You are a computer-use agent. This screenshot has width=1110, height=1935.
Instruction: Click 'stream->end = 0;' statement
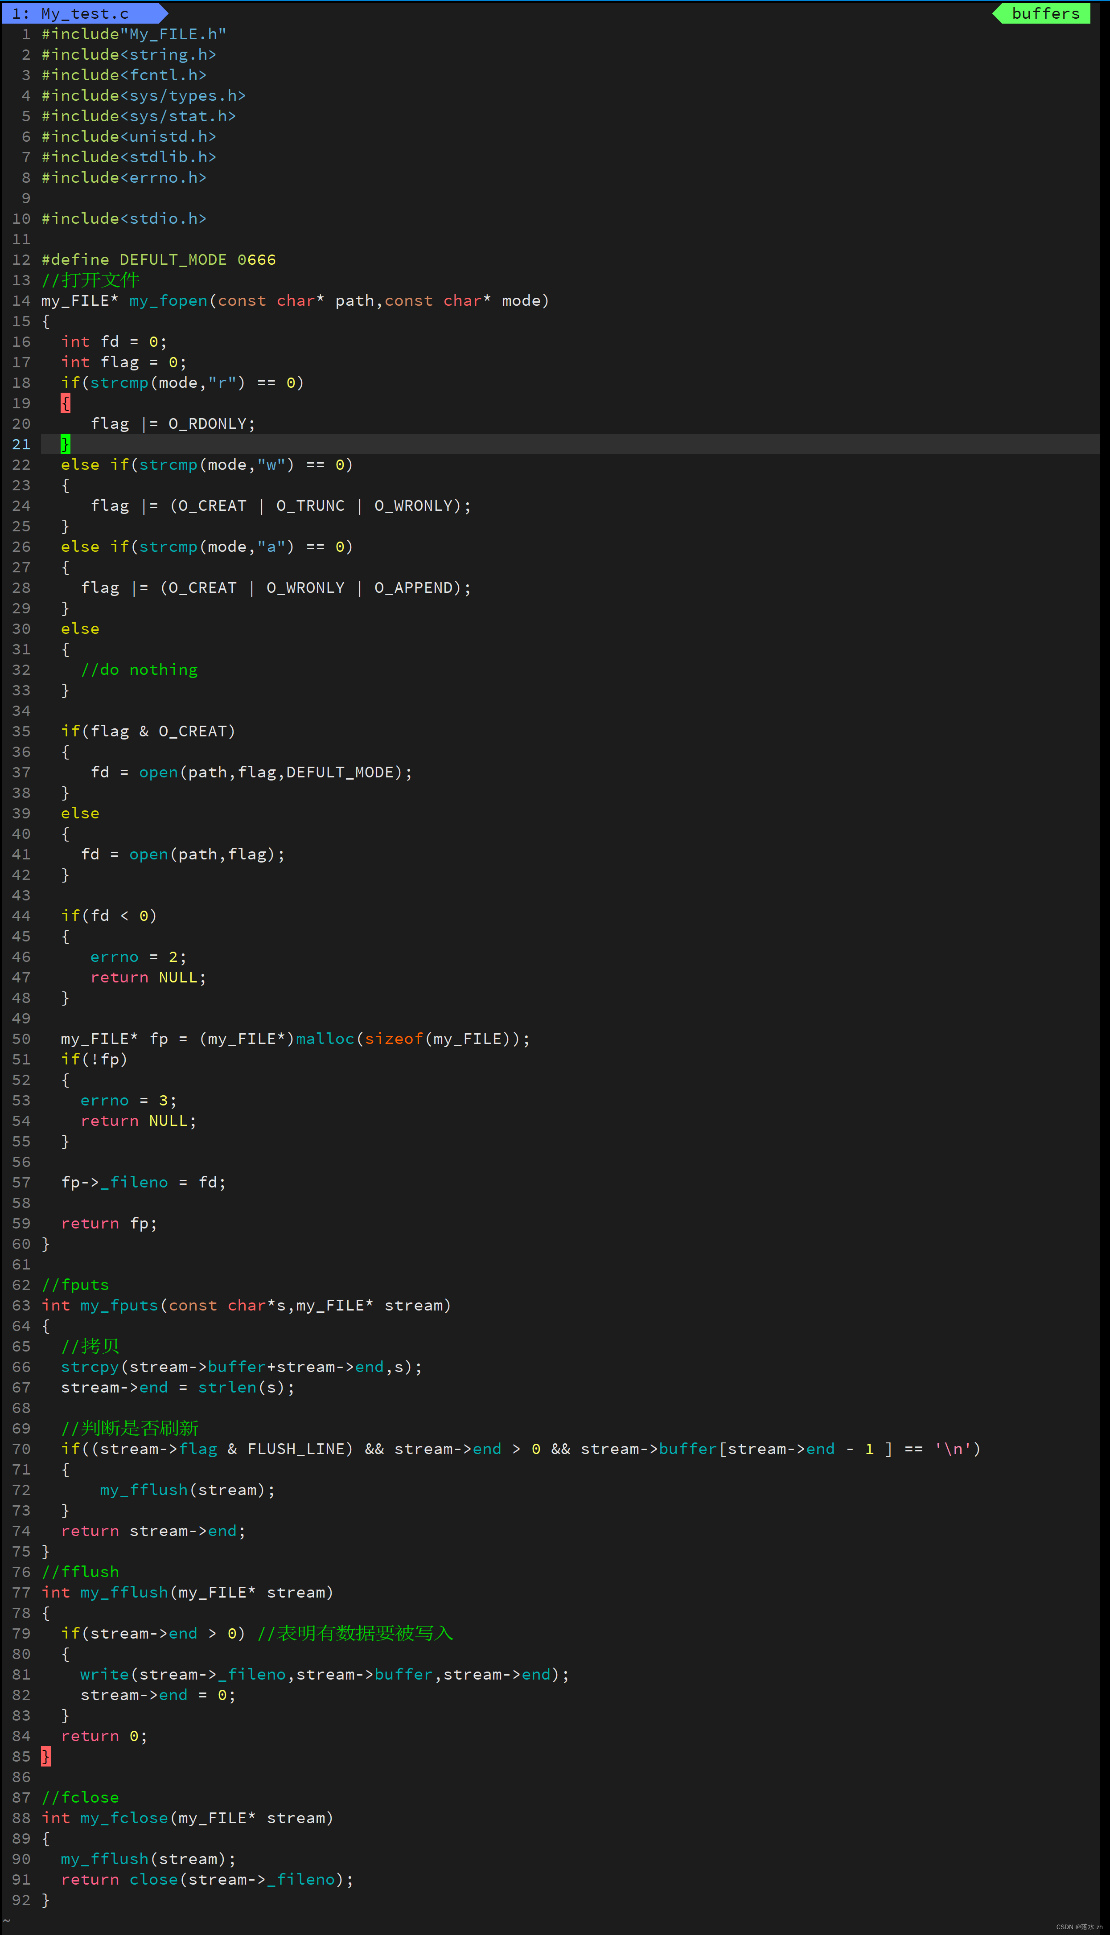[158, 1696]
